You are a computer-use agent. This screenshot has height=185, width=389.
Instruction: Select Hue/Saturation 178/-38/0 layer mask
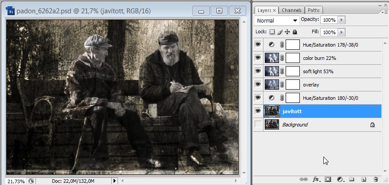pyautogui.click(x=293, y=45)
